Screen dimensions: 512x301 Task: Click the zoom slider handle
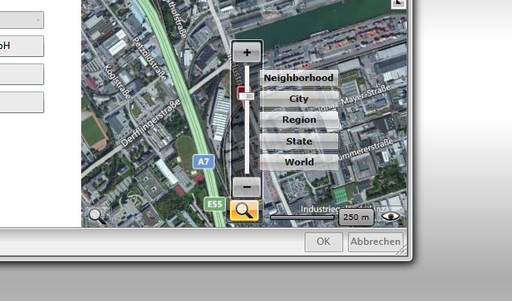[247, 96]
